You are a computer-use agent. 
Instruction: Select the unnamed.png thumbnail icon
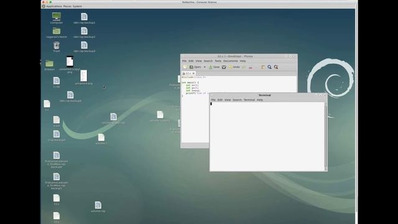tap(83, 76)
